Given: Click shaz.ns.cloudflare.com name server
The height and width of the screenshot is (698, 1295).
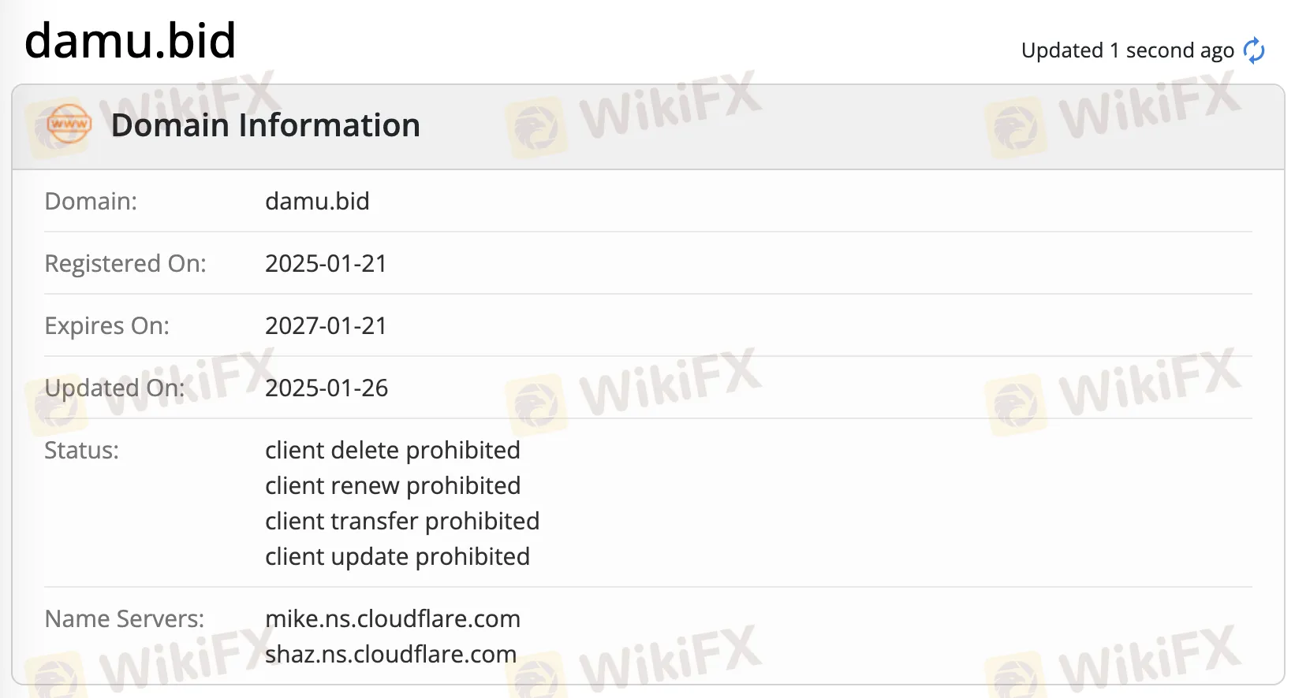Looking at the screenshot, I should coord(391,654).
